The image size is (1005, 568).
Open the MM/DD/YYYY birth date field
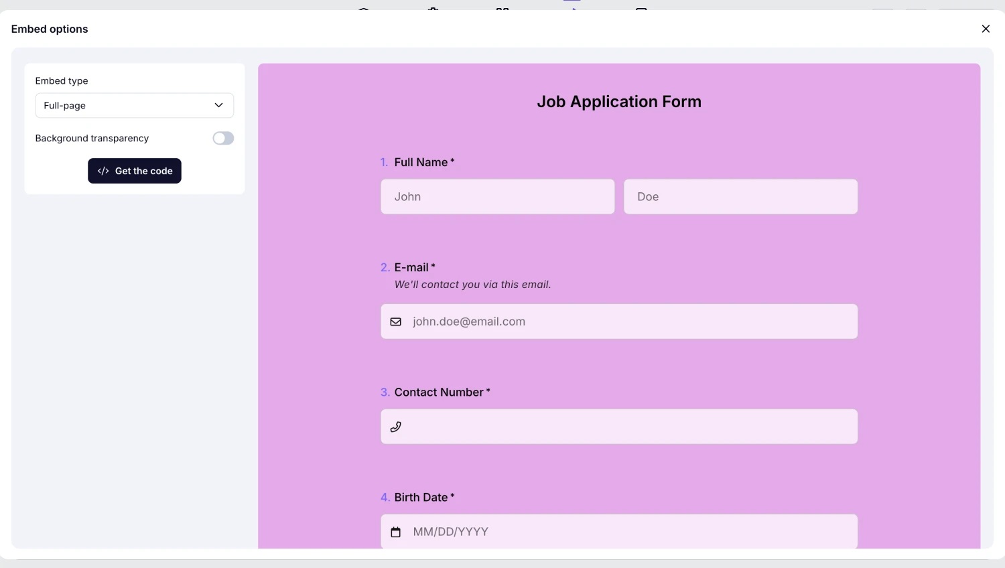pyautogui.click(x=630, y=532)
